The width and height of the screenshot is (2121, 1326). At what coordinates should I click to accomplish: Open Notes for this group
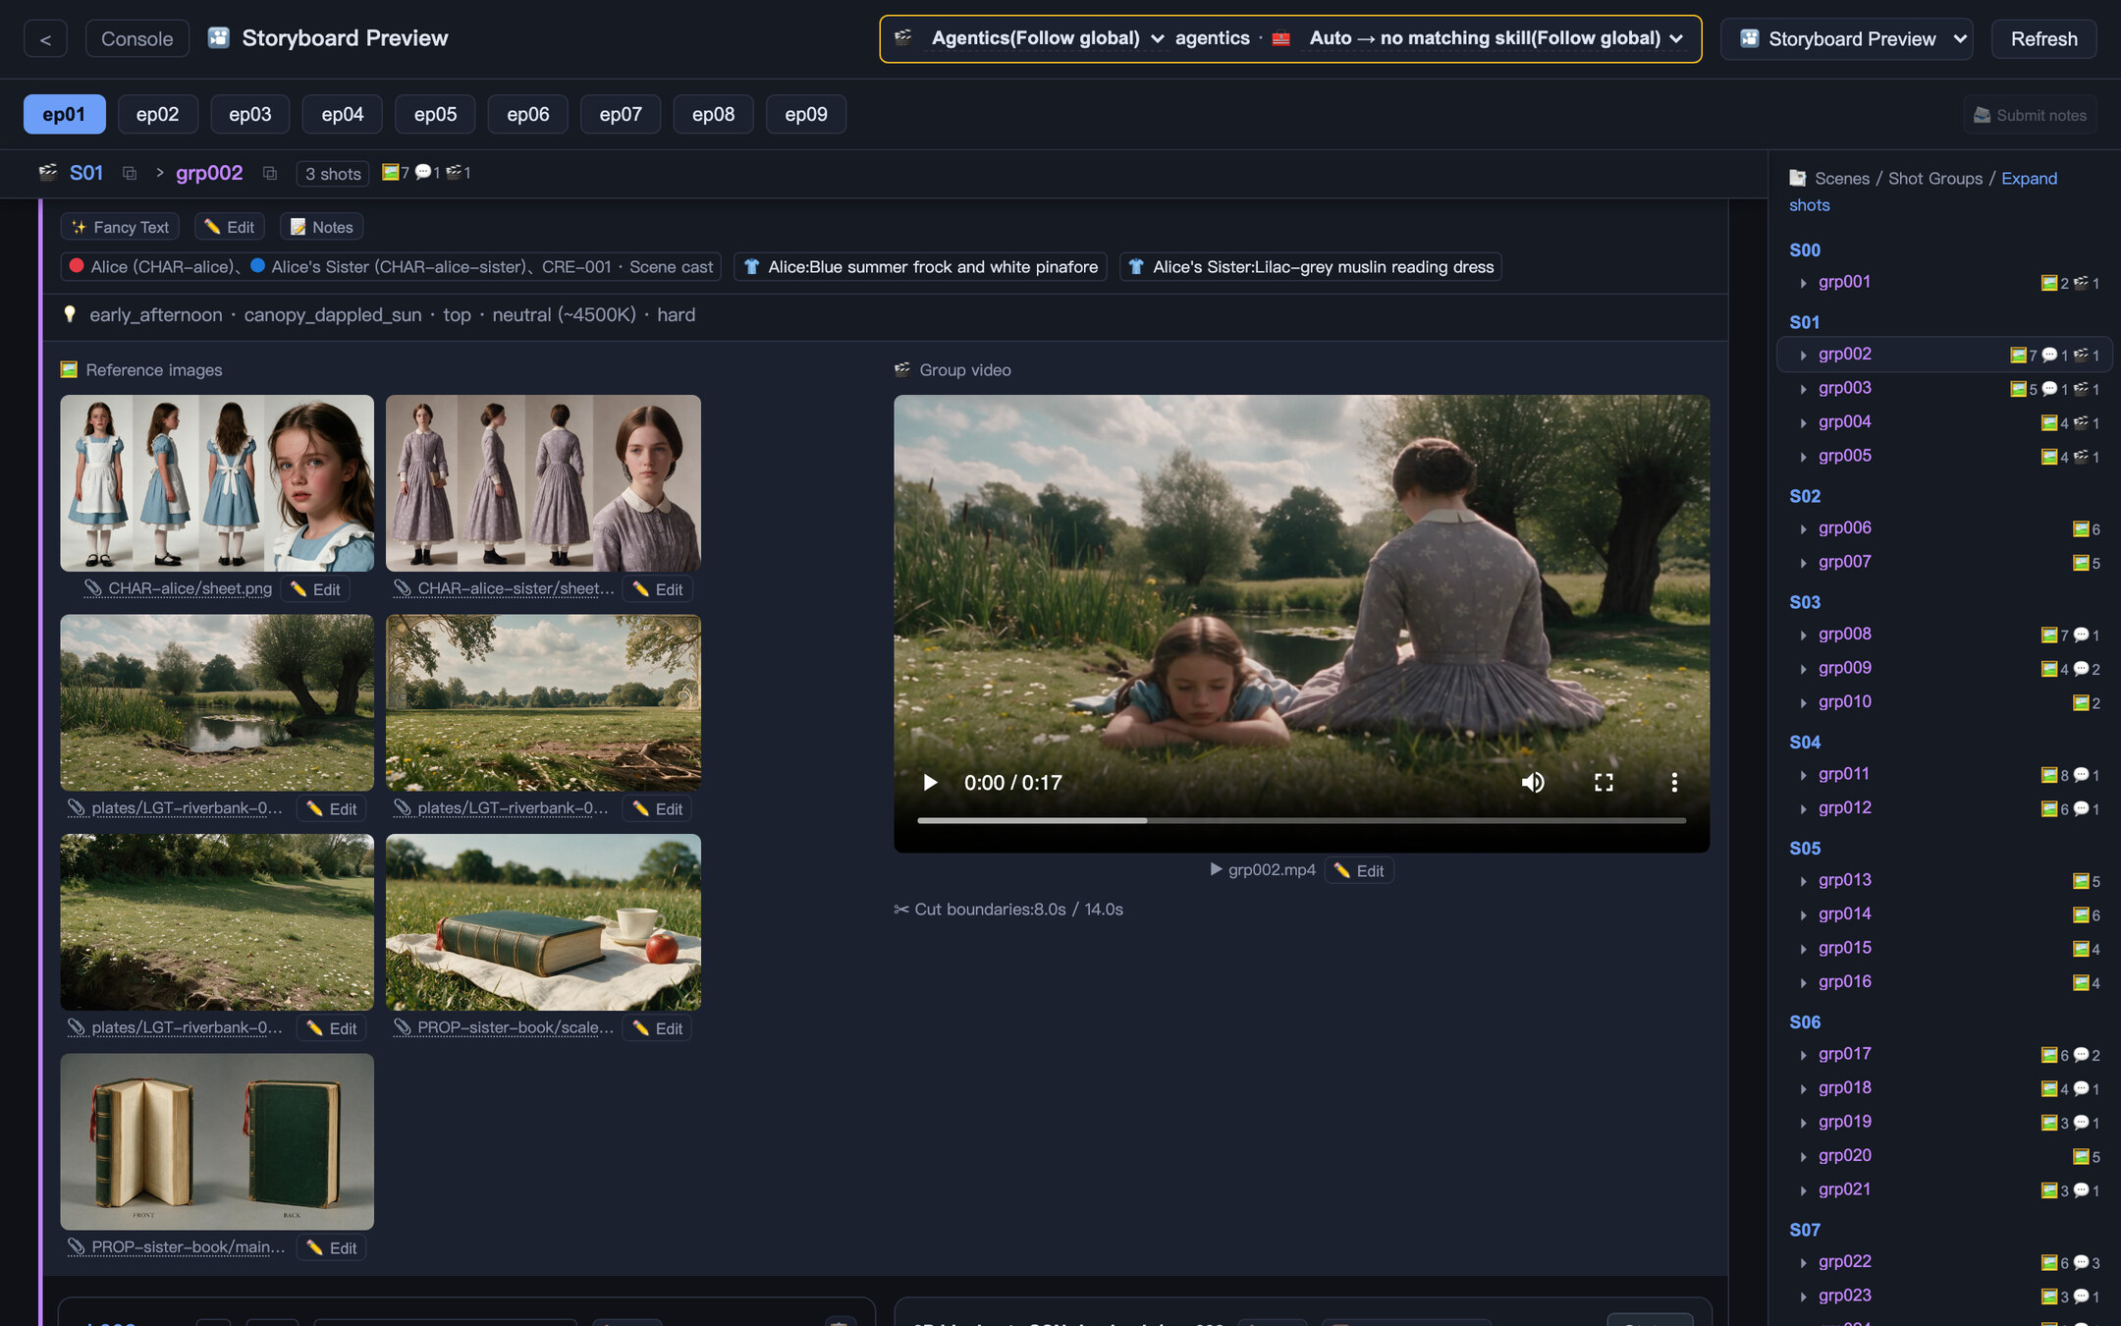click(x=321, y=227)
